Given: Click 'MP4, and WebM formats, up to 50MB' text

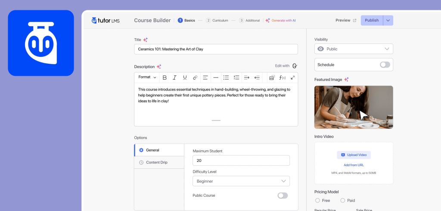Looking at the screenshot, I should pos(354,173).
